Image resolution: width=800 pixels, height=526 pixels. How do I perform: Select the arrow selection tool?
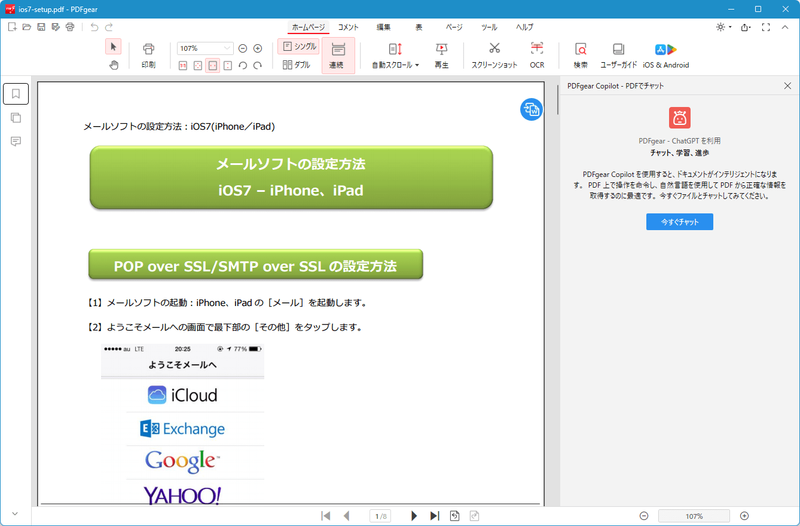point(114,47)
